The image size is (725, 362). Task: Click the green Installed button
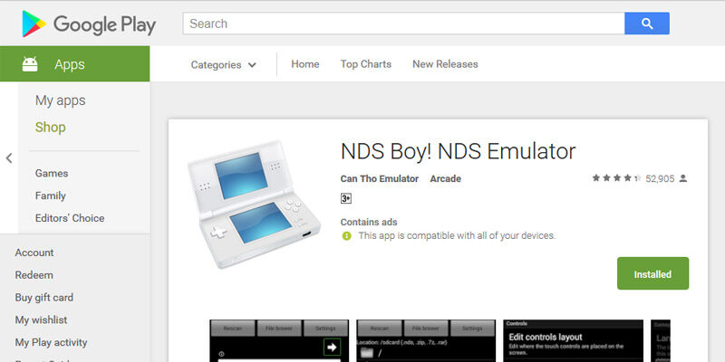pos(652,273)
